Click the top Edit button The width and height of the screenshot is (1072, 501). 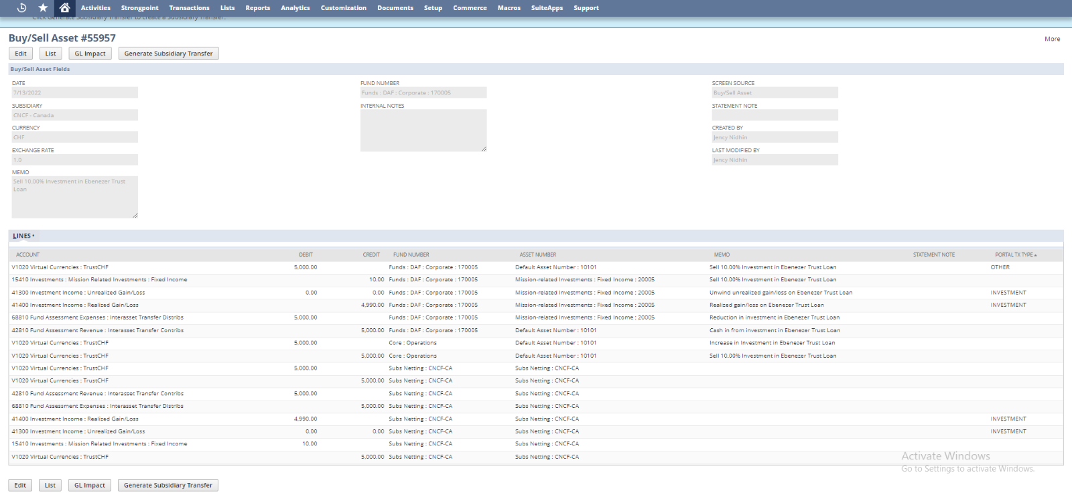tap(21, 54)
